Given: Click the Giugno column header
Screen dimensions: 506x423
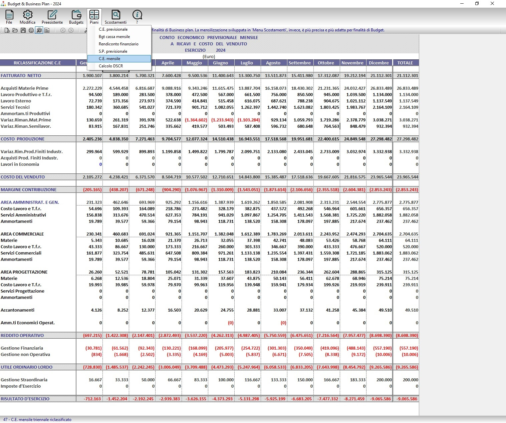Looking at the screenshot, I should tap(221, 63).
